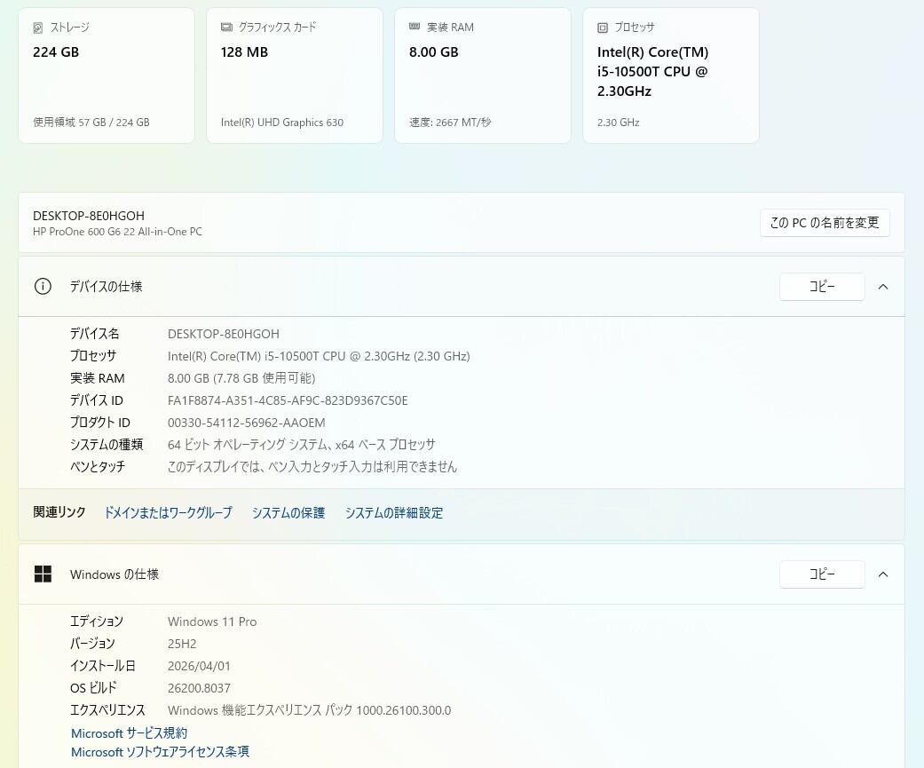The height and width of the screenshot is (768, 924).
Task: Collapse the Windows の仕様 section chevron
Action: pyautogui.click(x=883, y=574)
